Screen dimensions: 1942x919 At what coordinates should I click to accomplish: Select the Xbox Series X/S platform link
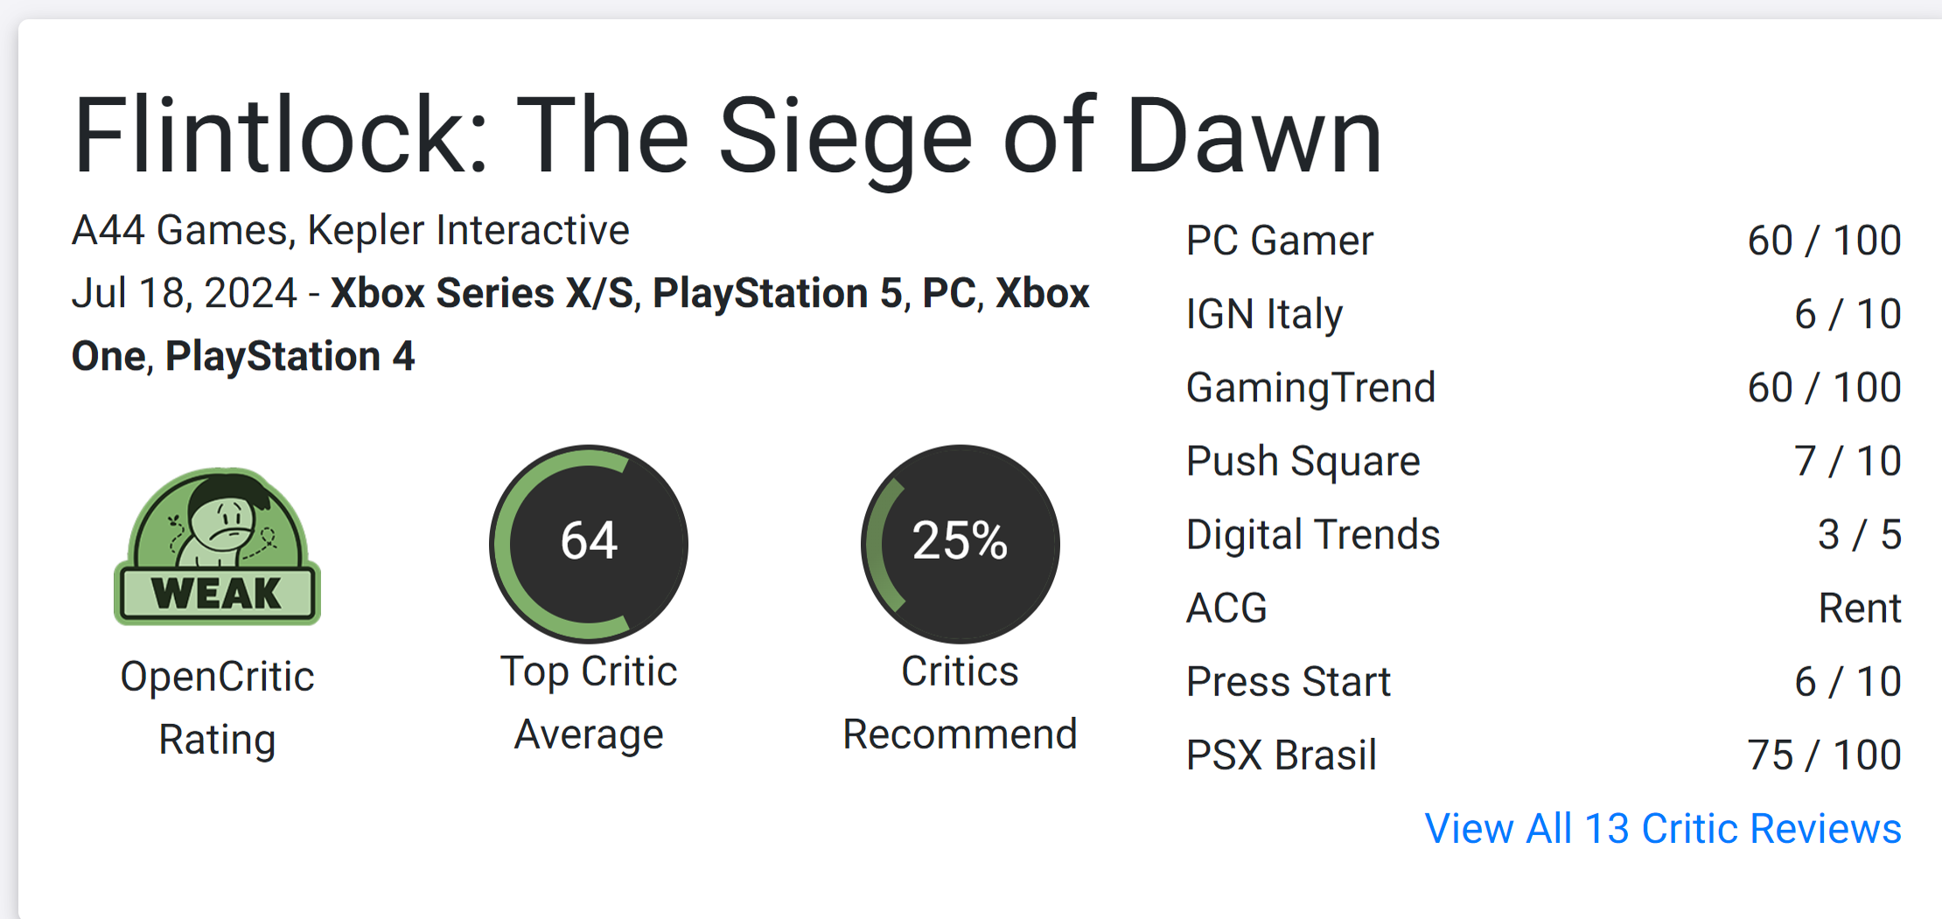pyautogui.click(x=482, y=293)
